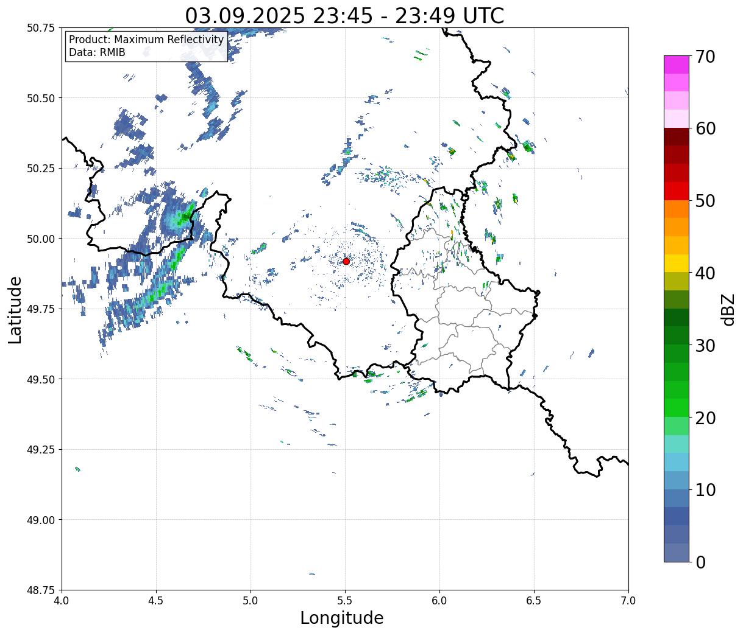The height and width of the screenshot is (633, 743).
Task: Click the latitude tick label 49.50
Action: coord(41,379)
